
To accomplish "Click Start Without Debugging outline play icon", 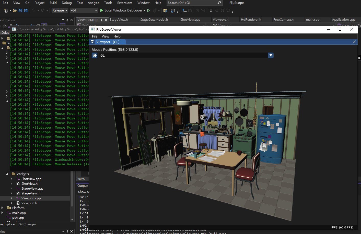I will (x=148, y=10).
